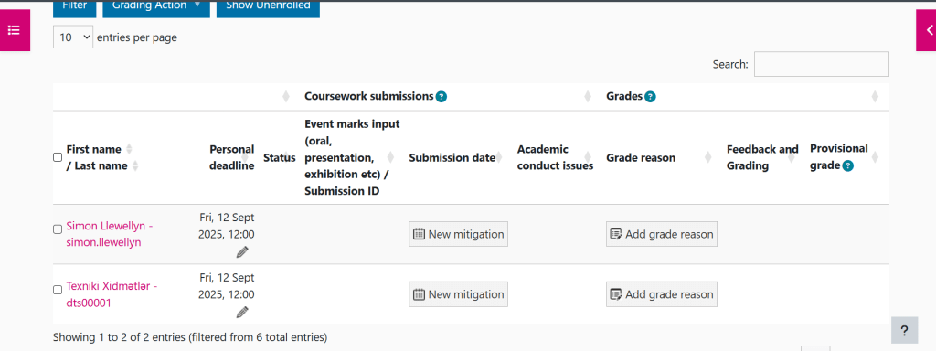Edit Simon Llewellyn's personal deadline pencil

(x=241, y=252)
